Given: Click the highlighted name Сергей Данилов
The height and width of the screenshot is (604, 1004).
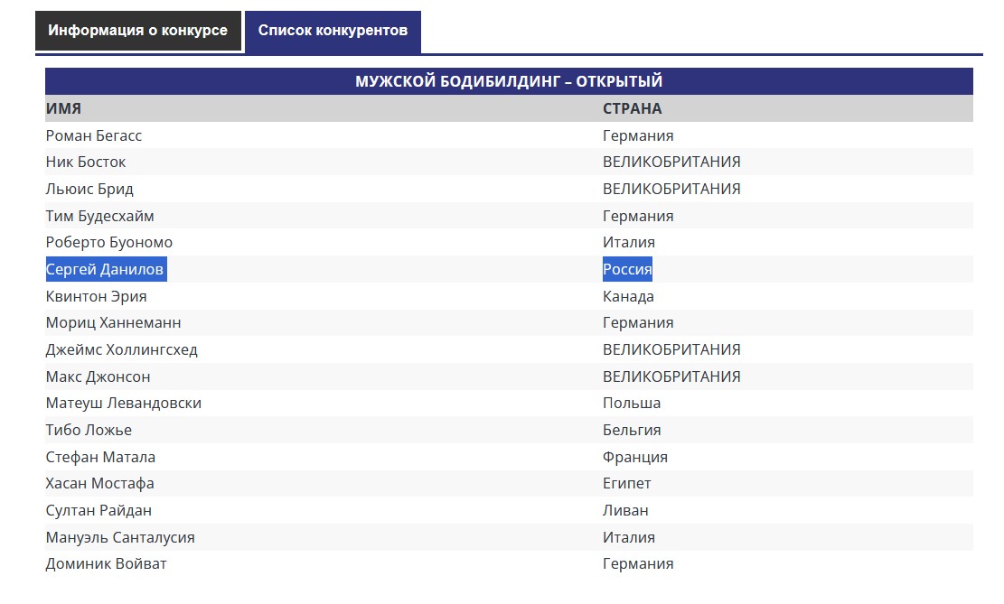Looking at the screenshot, I should (x=106, y=269).
